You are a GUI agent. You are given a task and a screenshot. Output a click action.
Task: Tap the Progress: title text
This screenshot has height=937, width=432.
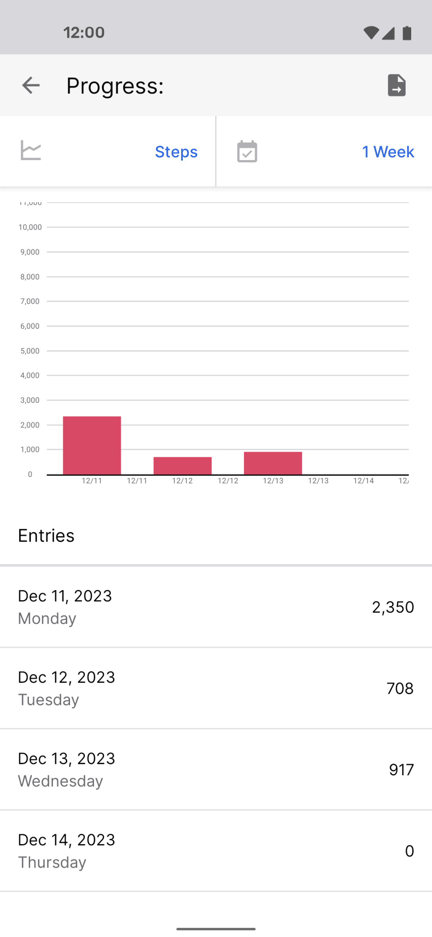[x=115, y=86]
